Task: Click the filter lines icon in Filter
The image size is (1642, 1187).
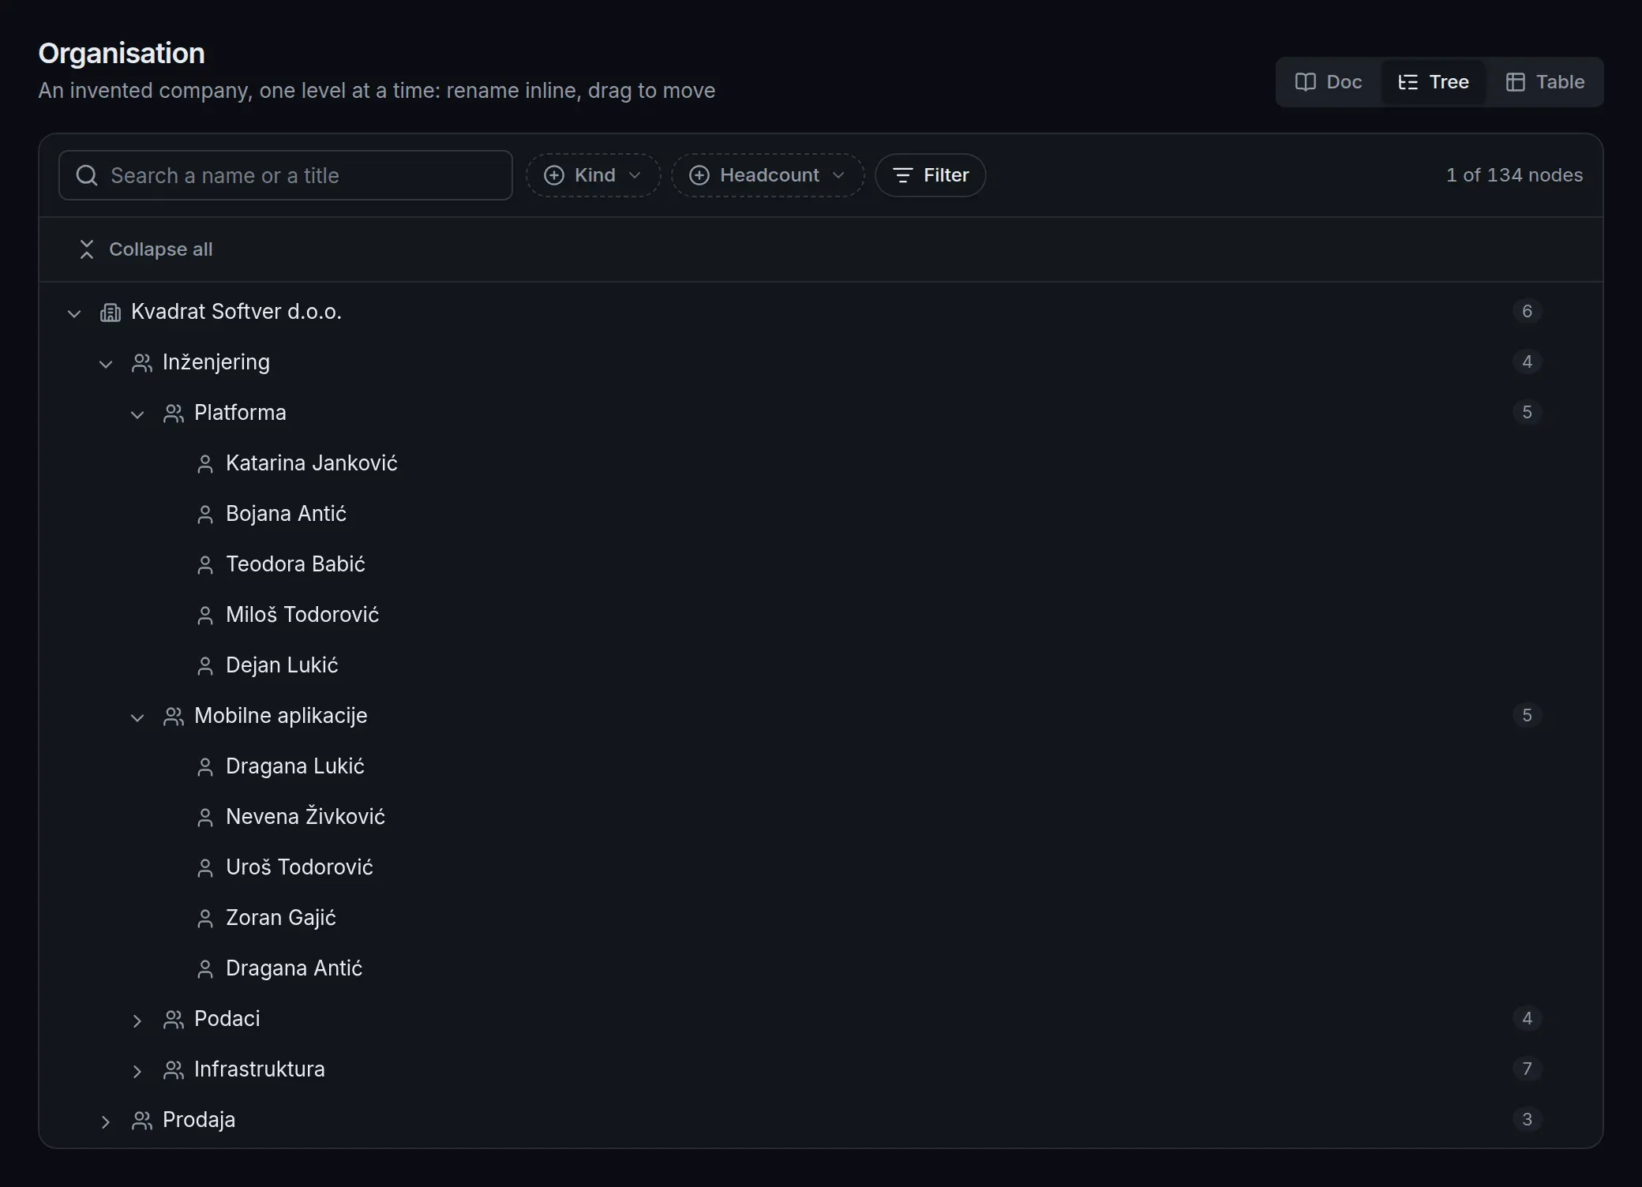Action: point(903,175)
